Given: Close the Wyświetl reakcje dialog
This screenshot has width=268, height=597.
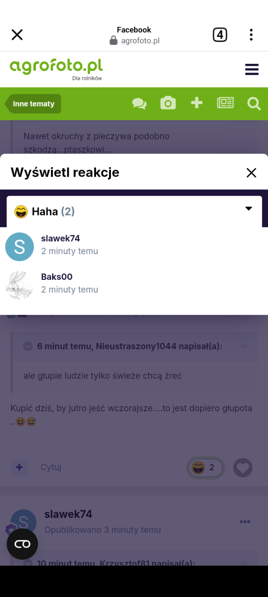Looking at the screenshot, I should coord(251,173).
